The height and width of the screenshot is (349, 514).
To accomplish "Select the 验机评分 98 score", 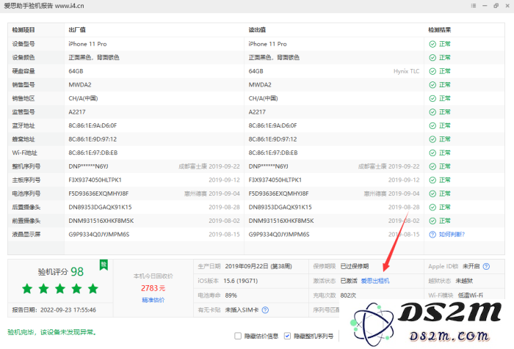I will coord(61,272).
